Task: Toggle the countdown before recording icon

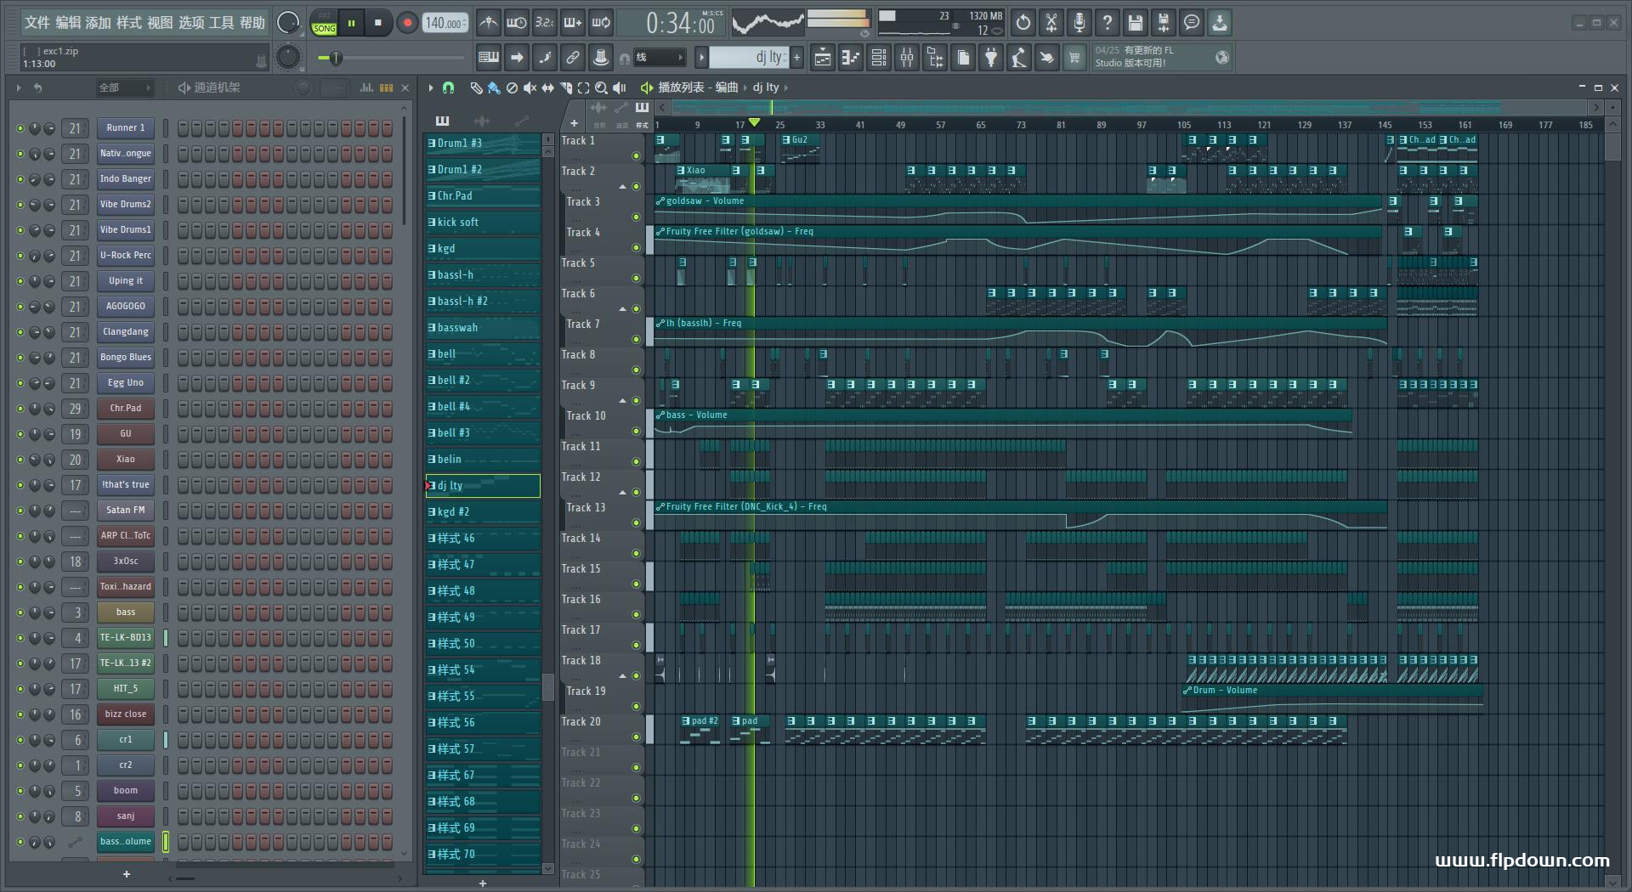Action: 544,23
